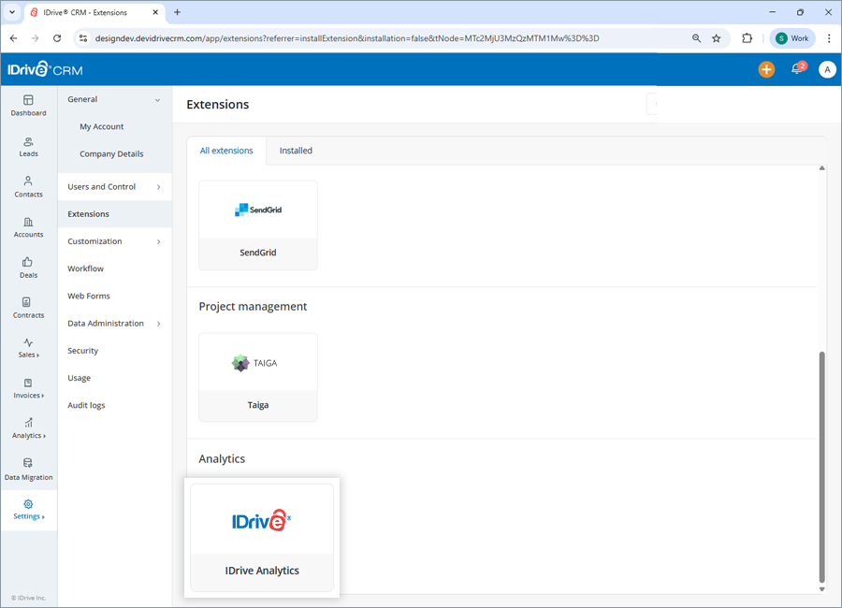Open the Invoices section
The width and height of the screenshot is (842, 608).
click(x=28, y=389)
